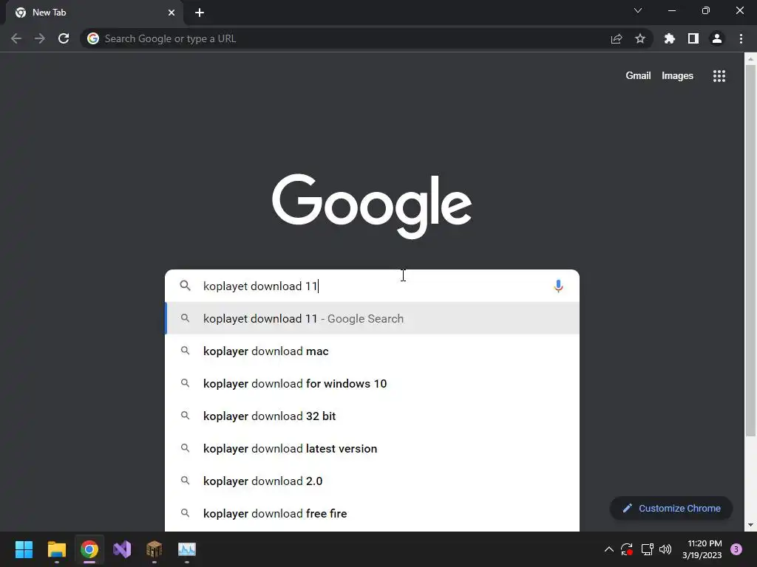Image resolution: width=757 pixels, height=567 pixels.
Task: Start voice search with microphone icon
Action: [558, 286]
